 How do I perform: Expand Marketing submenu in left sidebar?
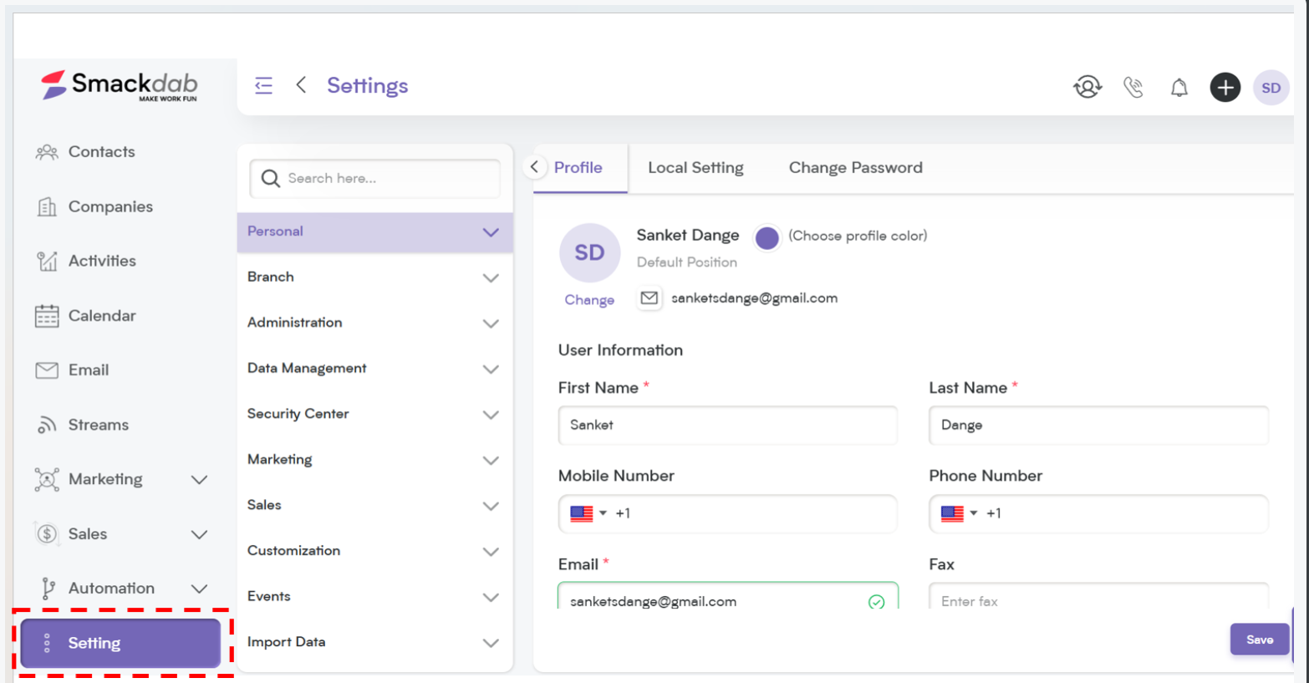tap(199, 480)
